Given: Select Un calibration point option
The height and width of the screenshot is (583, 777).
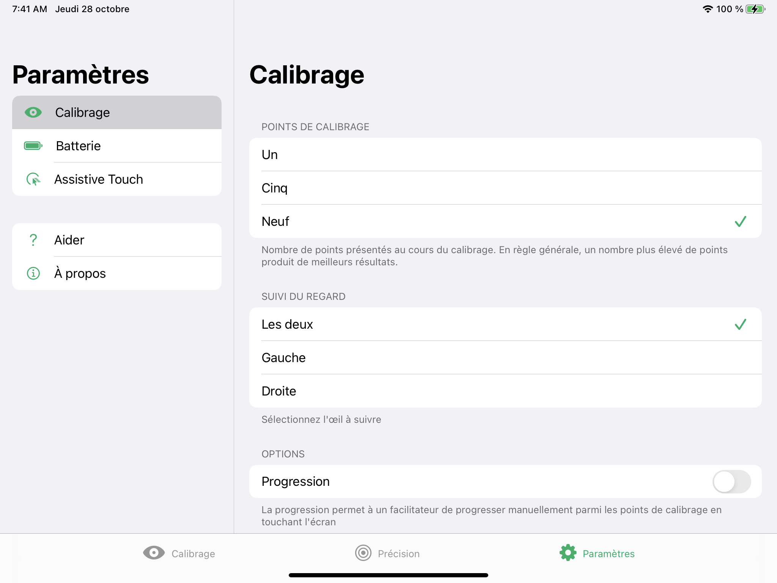Looking at the screenshot, I should point(505,155).
